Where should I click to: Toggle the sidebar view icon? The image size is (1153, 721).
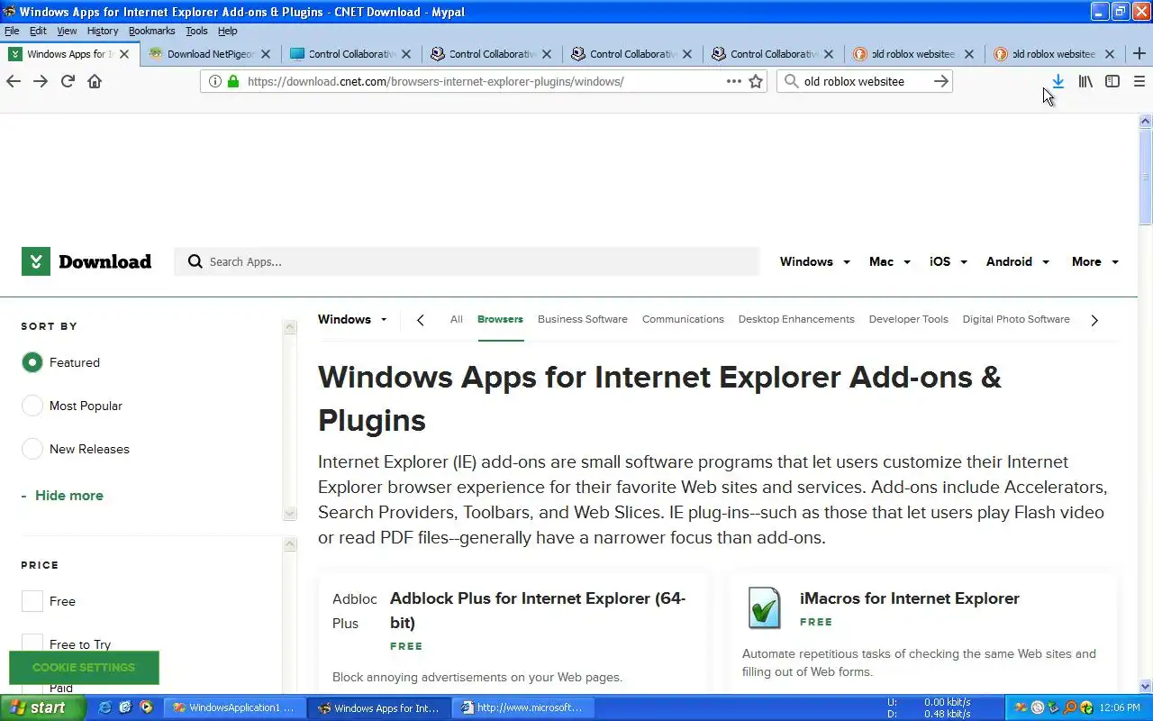point(1112,81)
